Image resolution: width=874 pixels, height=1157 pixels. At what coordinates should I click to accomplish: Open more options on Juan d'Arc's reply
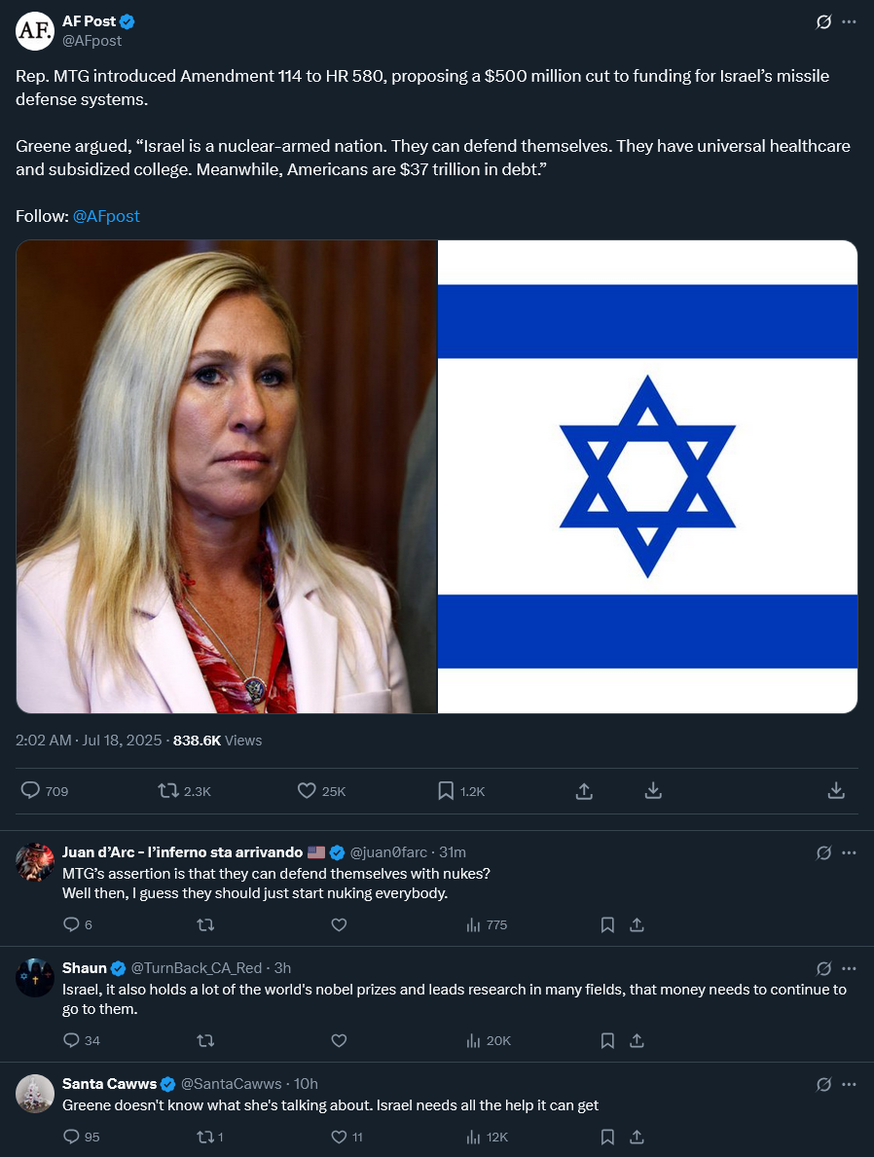point(849,853)
